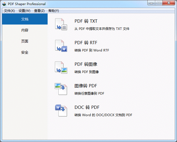Click description '从 PDF 中提取文本并保存为 TXT 文件'

(x=102, y=29)
